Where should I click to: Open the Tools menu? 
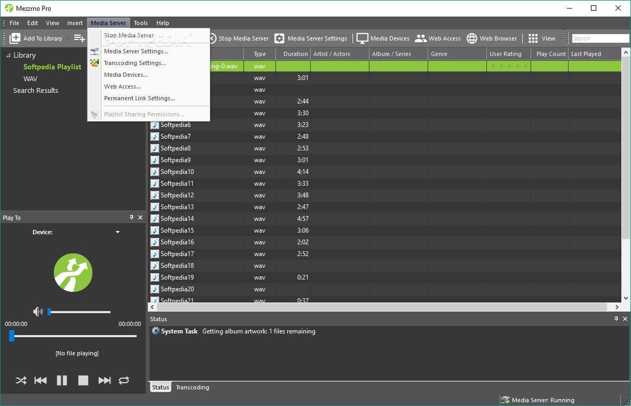pos(141,23)
